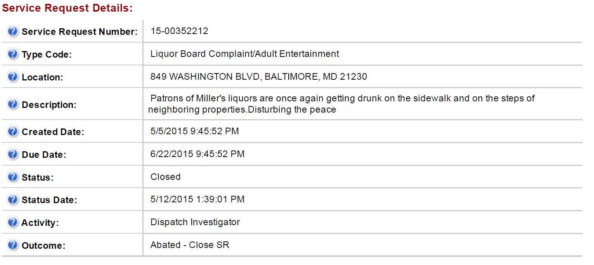
Task: Click the Service Request Details heading
Action: click(x=68, y=9)
